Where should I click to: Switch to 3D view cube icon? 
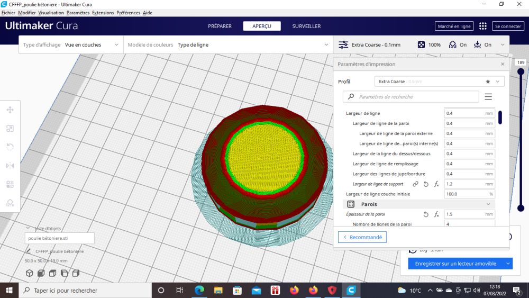[x=30, y=273]
